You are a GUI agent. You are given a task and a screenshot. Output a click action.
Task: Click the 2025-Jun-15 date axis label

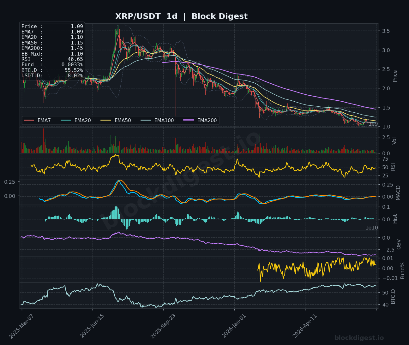pos(92,326)
